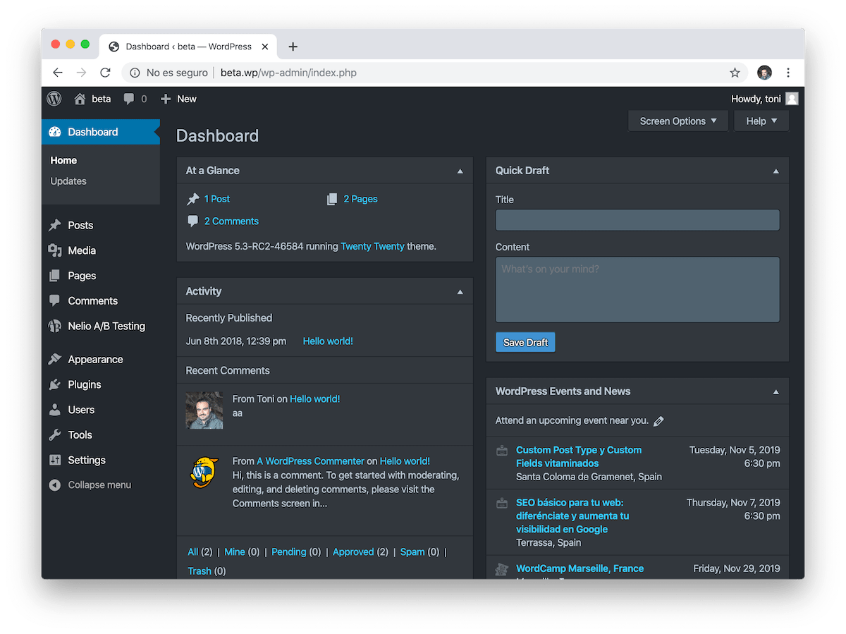Focus the Quick Draft Content textarea
846x634 pixels.
click(637, 290)
